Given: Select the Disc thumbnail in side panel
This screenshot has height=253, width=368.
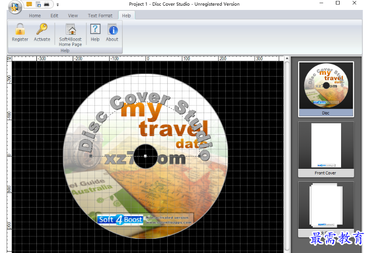Looking at the screenshot, I should point(326,89).
